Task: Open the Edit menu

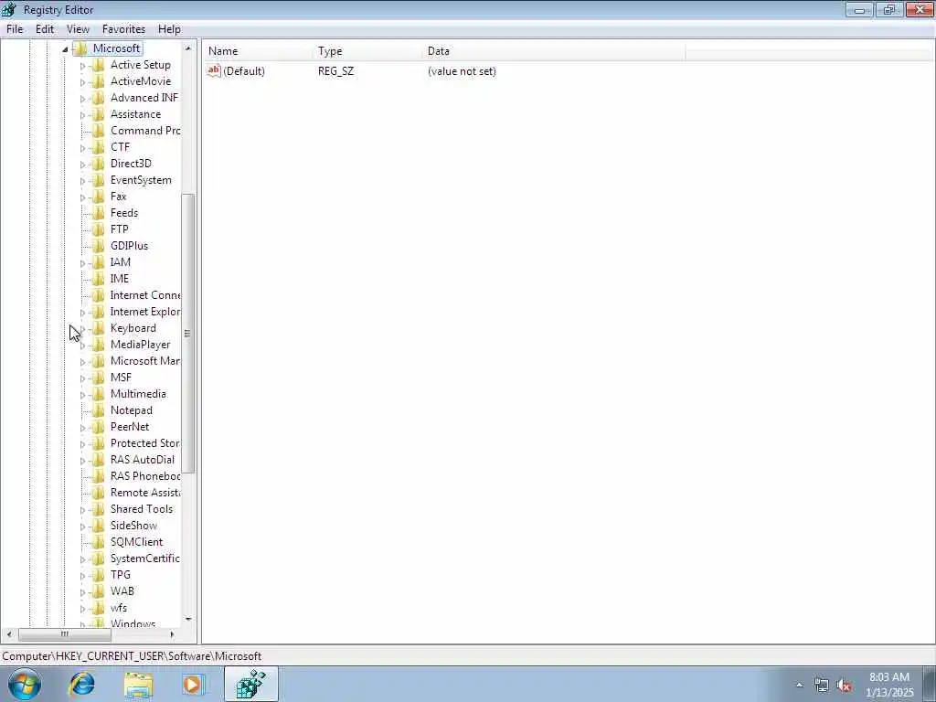Action: (45, 29)
